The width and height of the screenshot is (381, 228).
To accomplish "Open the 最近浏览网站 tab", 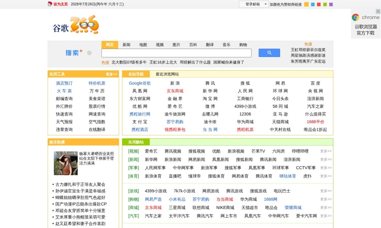I will 167,74.
